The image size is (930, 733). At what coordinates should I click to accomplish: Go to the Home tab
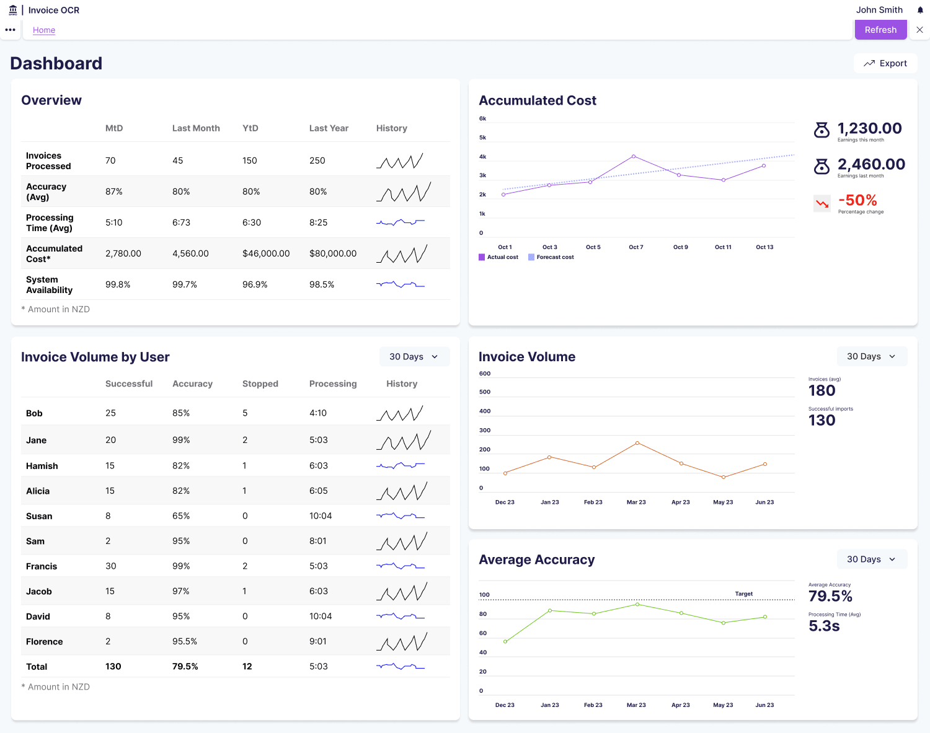tap(44, 30)
